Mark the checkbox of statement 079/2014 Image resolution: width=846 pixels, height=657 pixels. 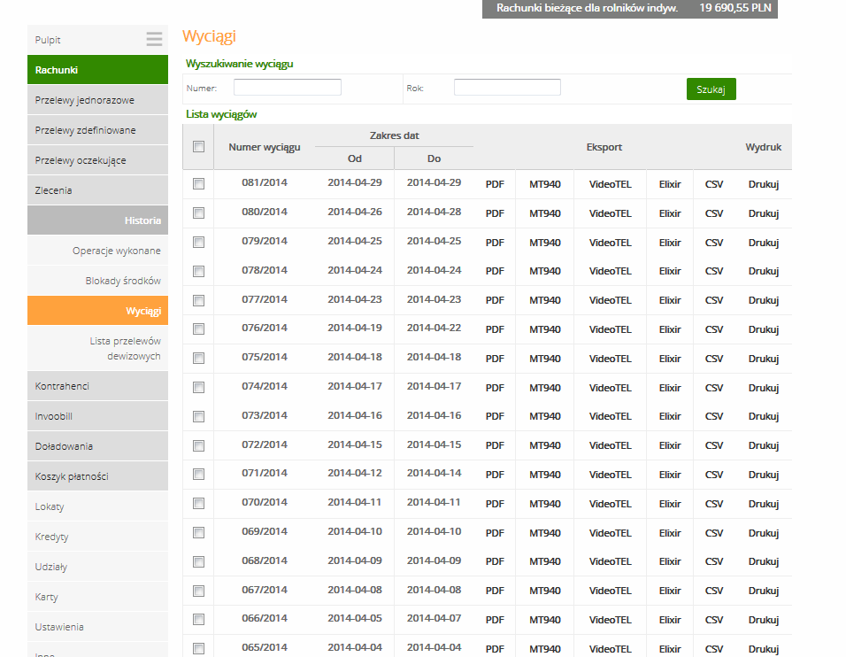pyautogui.click(x=198, y=243)
